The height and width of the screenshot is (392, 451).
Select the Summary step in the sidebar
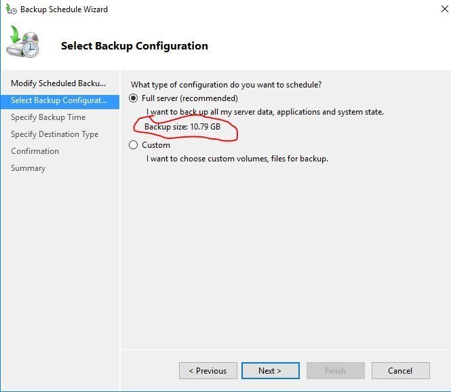[28, 168]
